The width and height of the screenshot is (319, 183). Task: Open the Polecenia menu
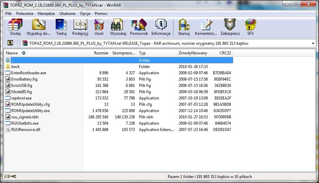(x=25, y=14)
